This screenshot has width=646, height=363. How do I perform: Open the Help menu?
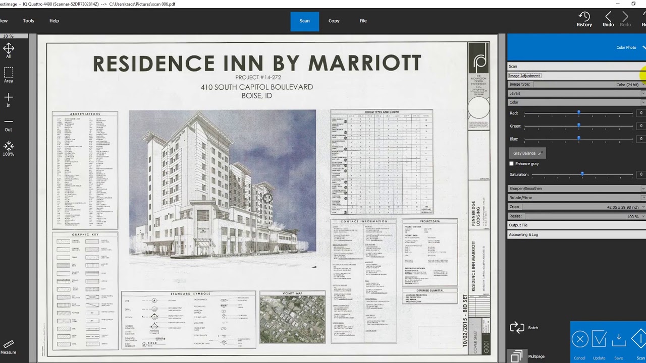coord(54,21)
